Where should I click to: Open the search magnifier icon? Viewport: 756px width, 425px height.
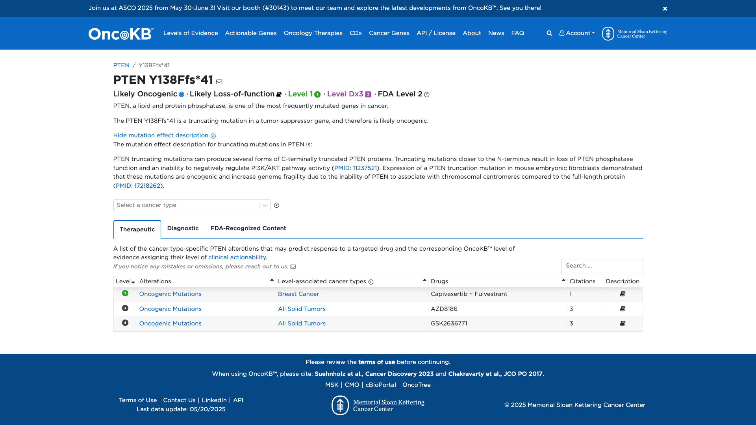click(549, 33)
